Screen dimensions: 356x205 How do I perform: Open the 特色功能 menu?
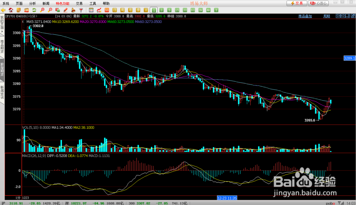[63, 4]
